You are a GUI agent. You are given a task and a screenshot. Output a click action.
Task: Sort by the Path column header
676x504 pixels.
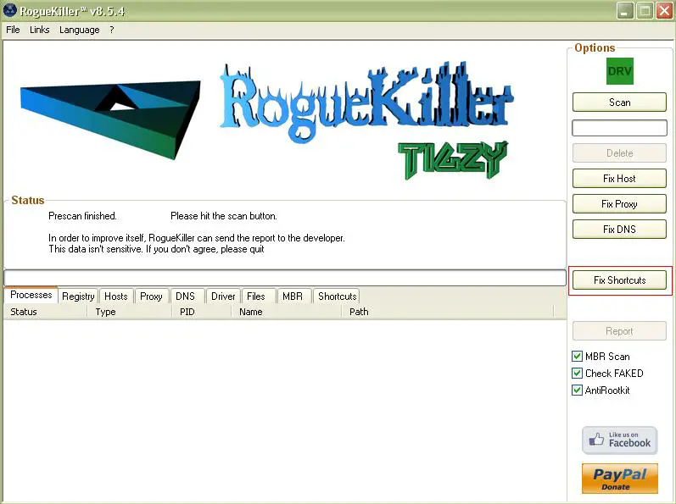coord(448,312)
